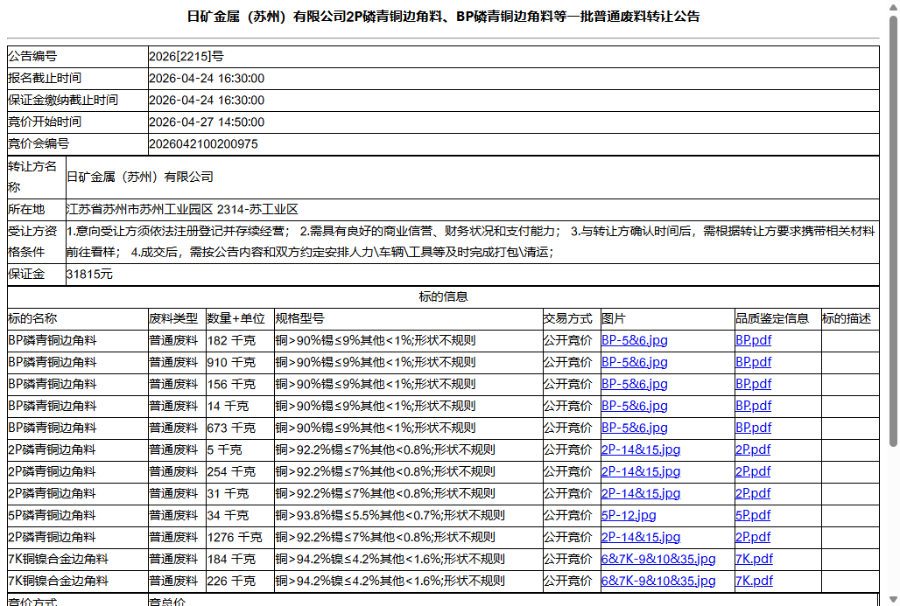
Task: Open 2P-14&15.jpg link in 254 千克 row
Action: [641, 471]
